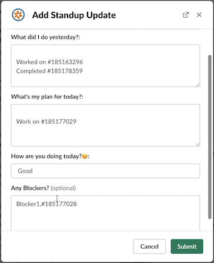The image size is (214, 263).
Task: Click the "Add Standup Update" dialog title
Action: (74, 15)
